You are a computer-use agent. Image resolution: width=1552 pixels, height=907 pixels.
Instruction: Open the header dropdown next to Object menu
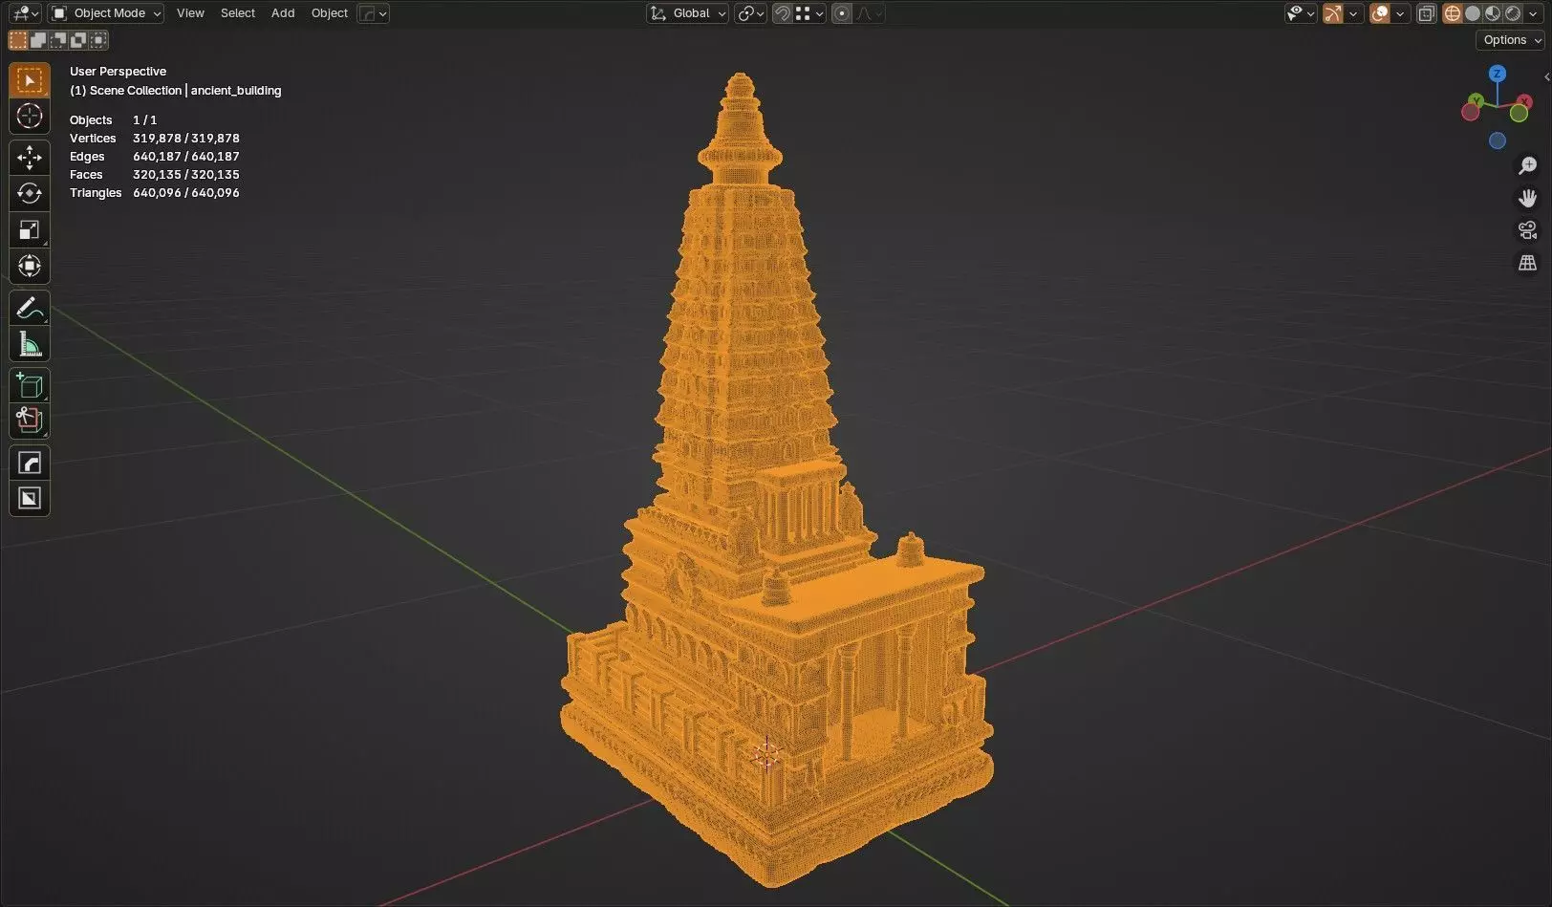coord(373,13)
